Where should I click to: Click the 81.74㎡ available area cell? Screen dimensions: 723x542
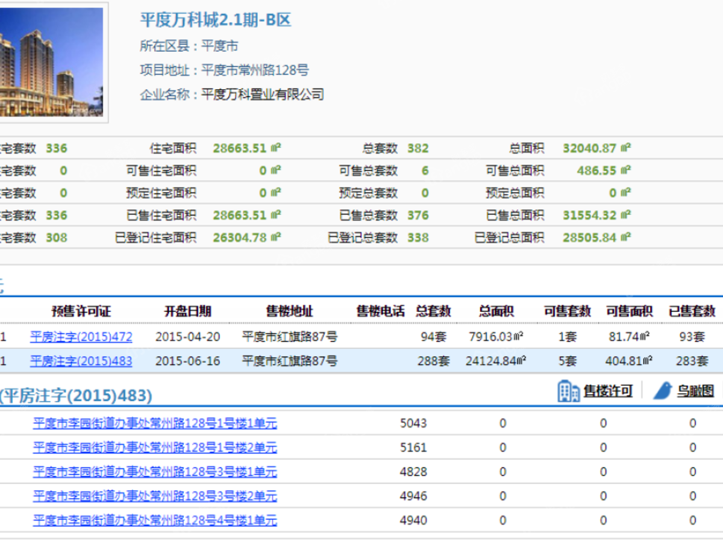[630, 337]
